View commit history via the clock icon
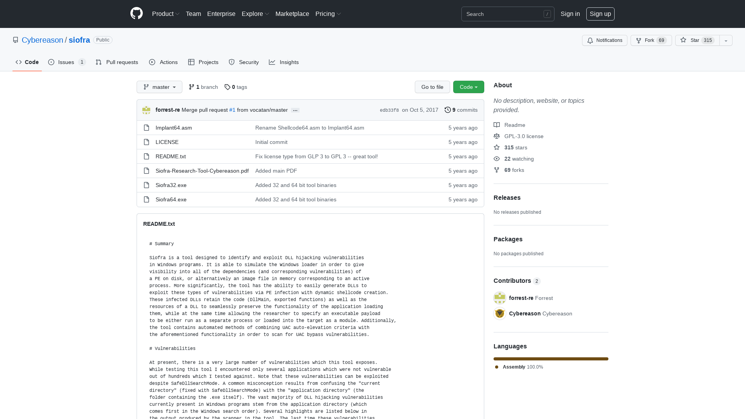The width and height of the screenshot is (745, 419). tap(447, 110)
